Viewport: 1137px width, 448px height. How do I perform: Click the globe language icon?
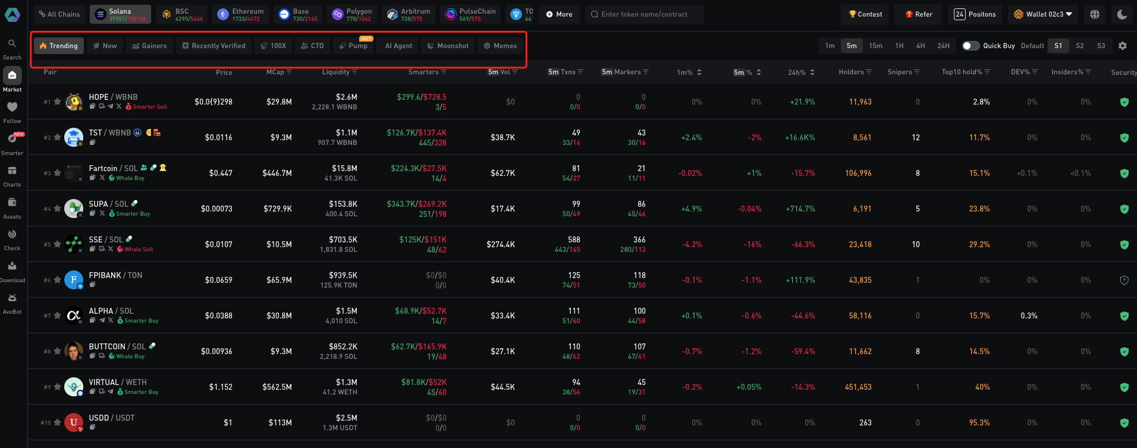pos(1095,14)
